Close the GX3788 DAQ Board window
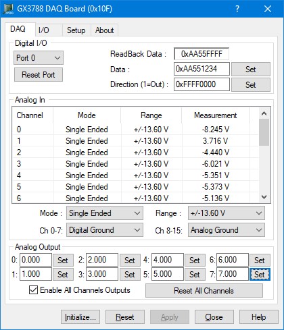The height and width of the screenshot is (330, 284). pyautogui.click(x=268, y=9)
